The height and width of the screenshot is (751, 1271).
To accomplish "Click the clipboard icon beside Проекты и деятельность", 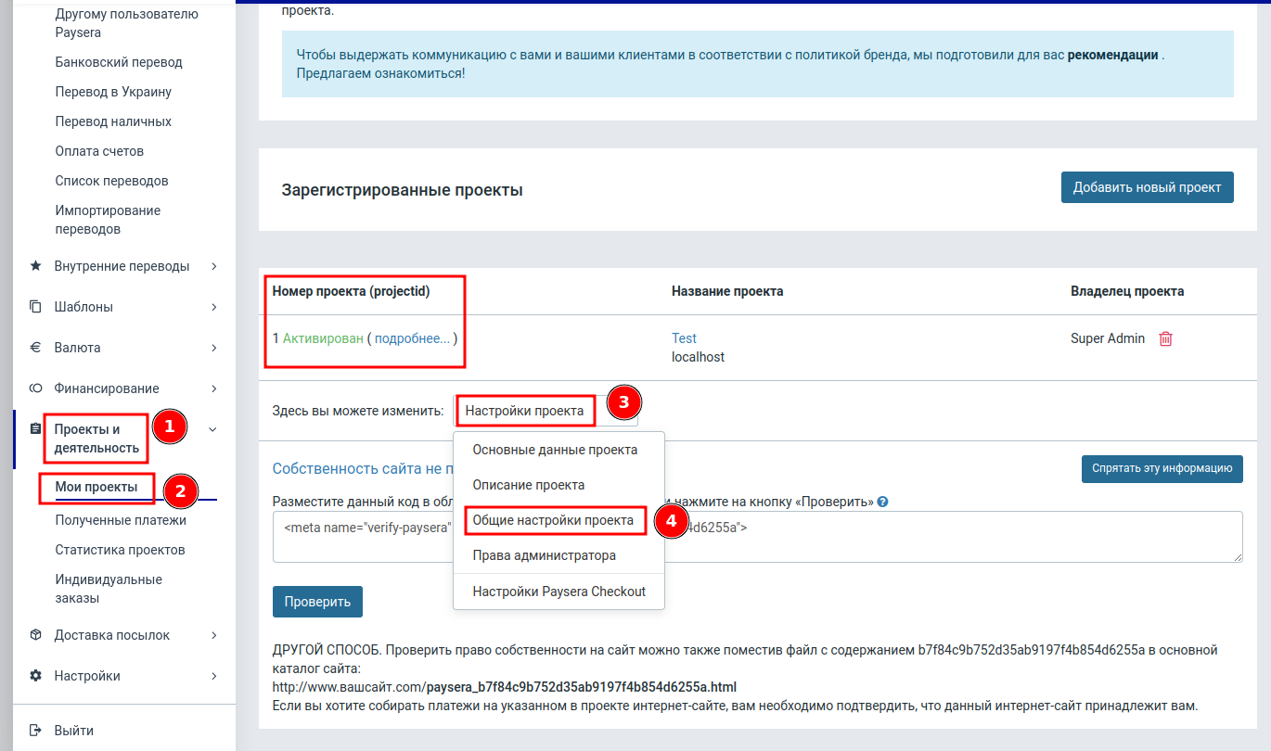I will tap(35, 429).
